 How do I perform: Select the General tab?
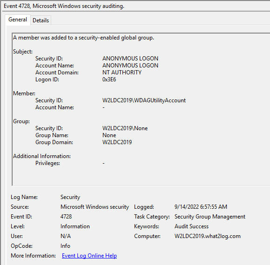coord(18,20)
